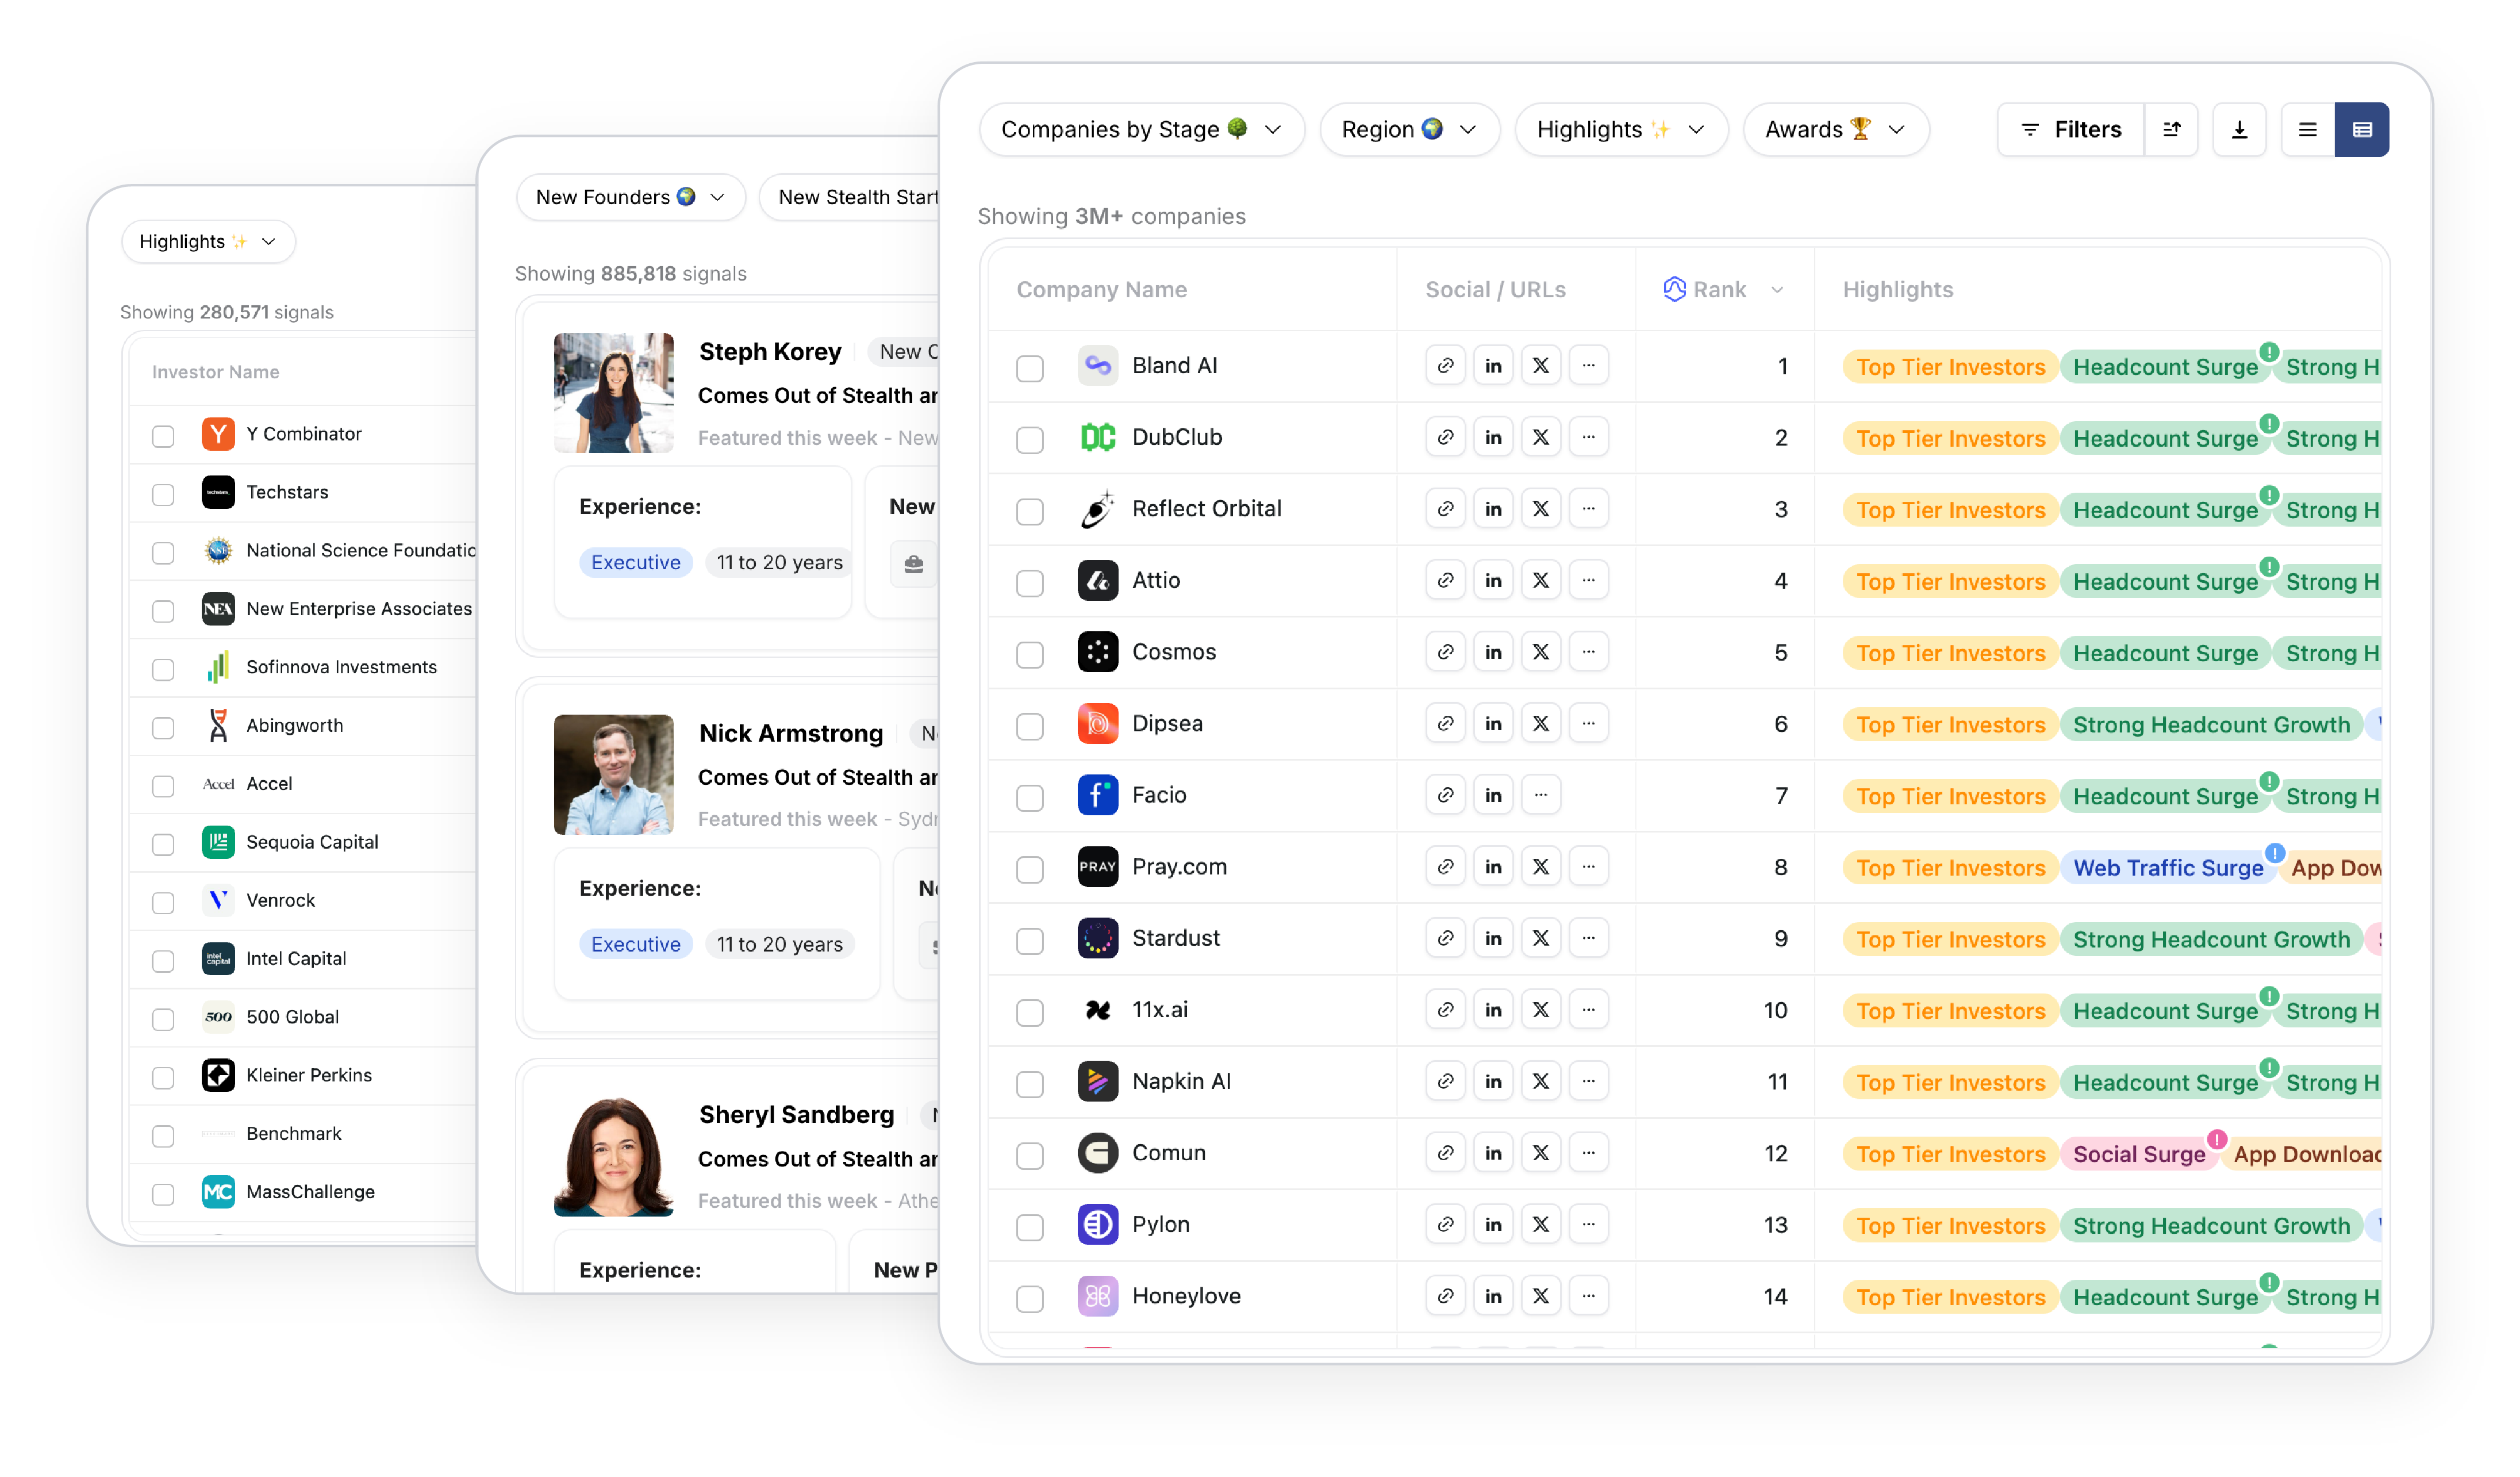Click the Attio company logo
This screenshot has width=2520, height=1477.
point(1097,580)
